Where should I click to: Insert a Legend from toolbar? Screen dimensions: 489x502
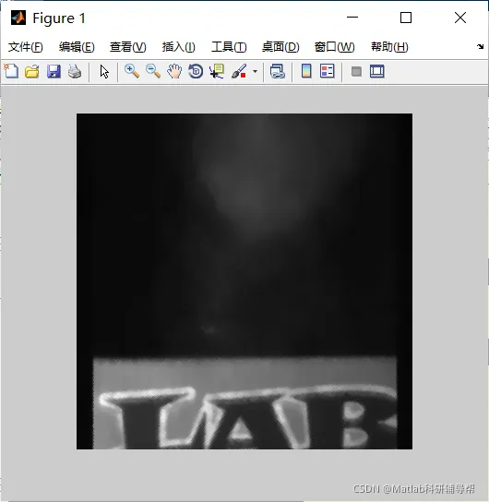pyautogui.click(x=327, y=71)
